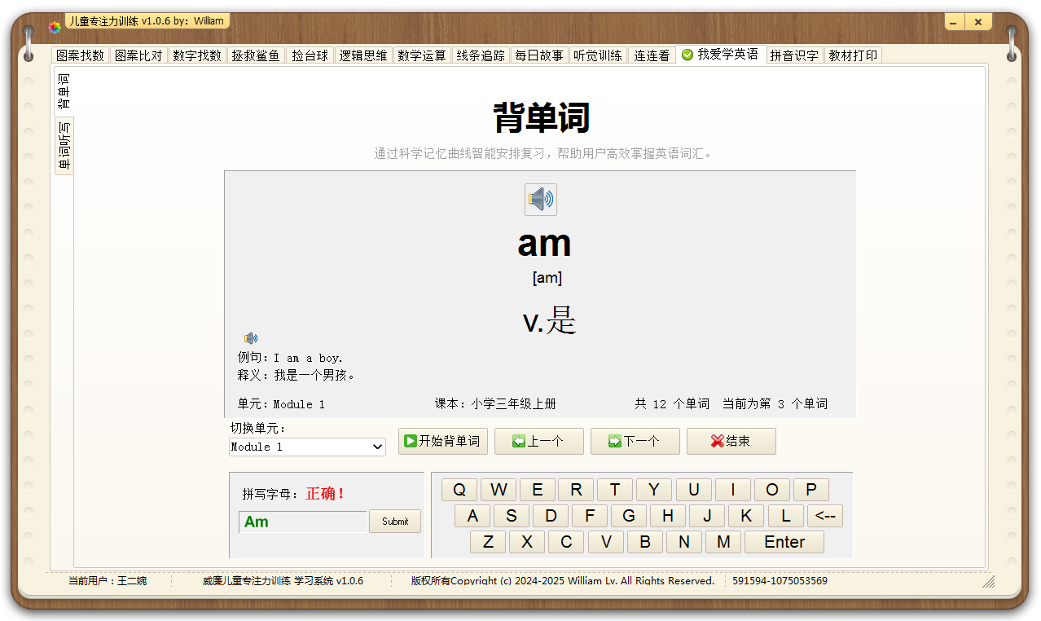
Task: Click the resize grip at the bottom right corner
Action: (x=988, y=583)
